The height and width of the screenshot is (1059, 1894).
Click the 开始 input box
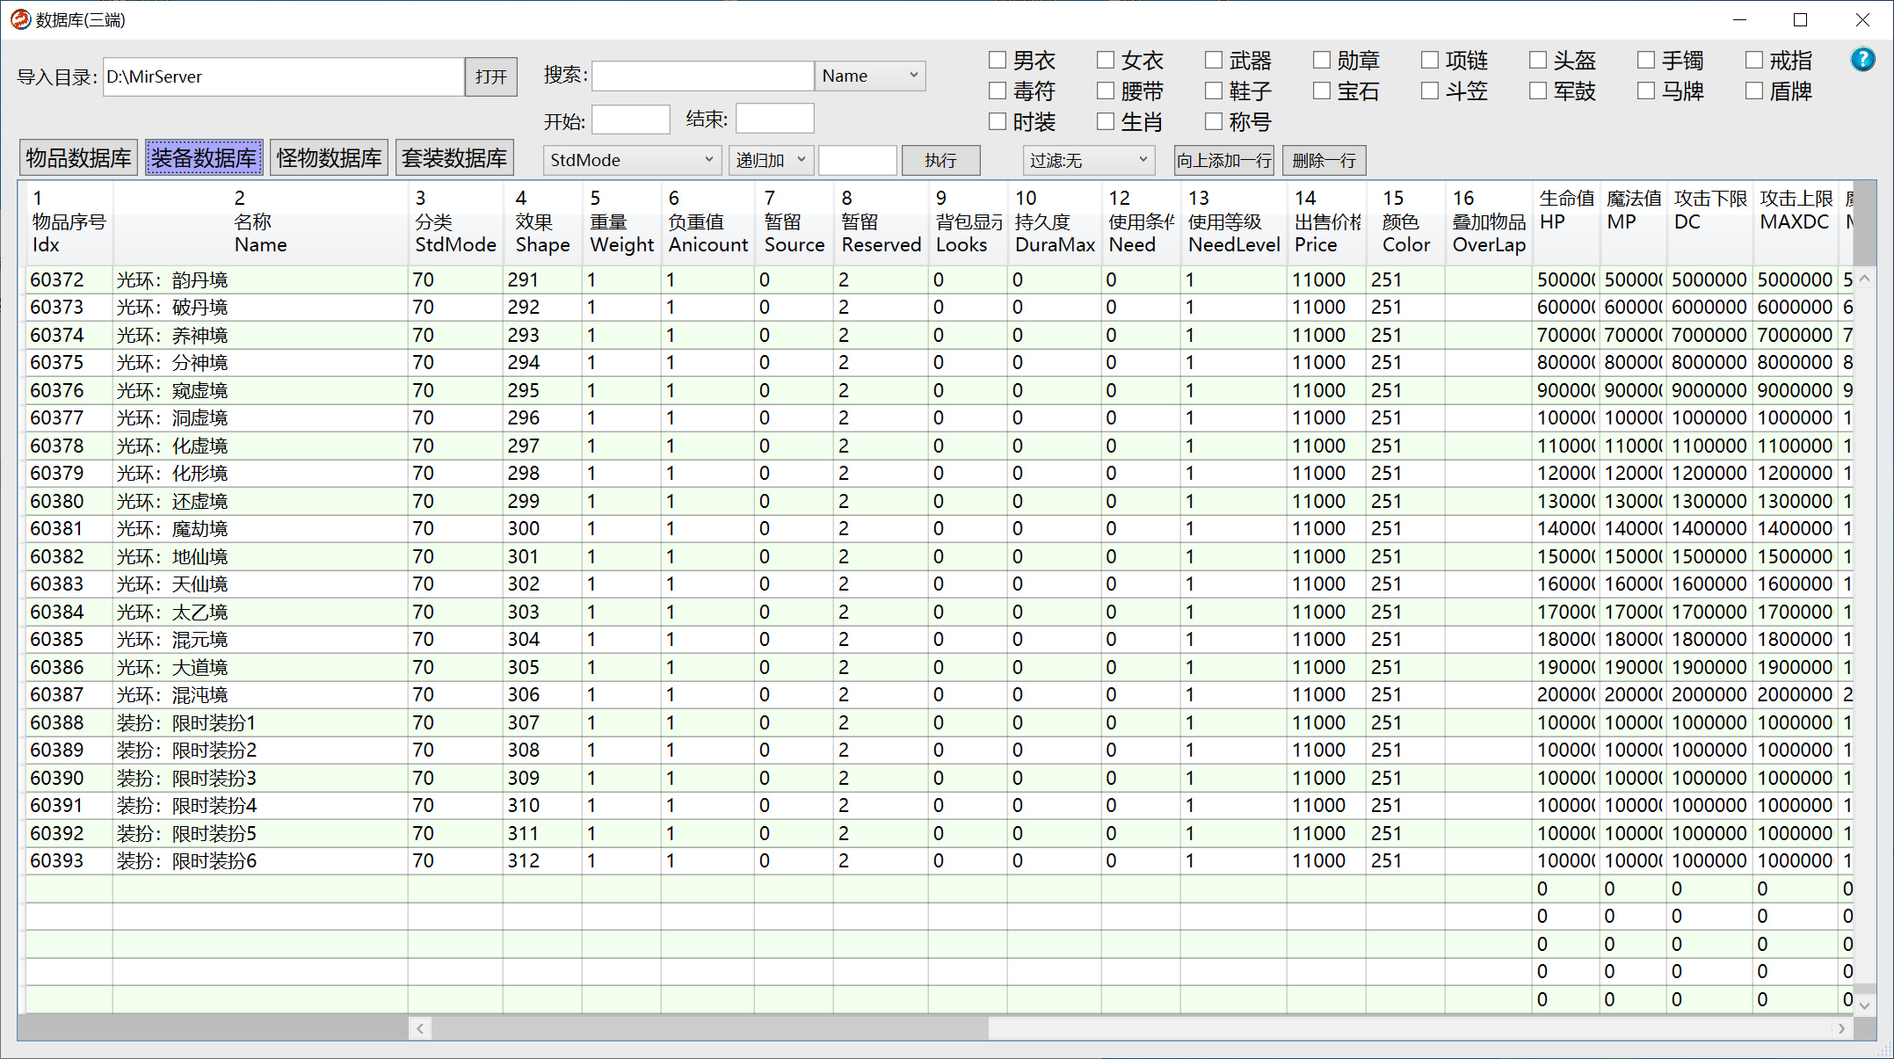(631, 119)
